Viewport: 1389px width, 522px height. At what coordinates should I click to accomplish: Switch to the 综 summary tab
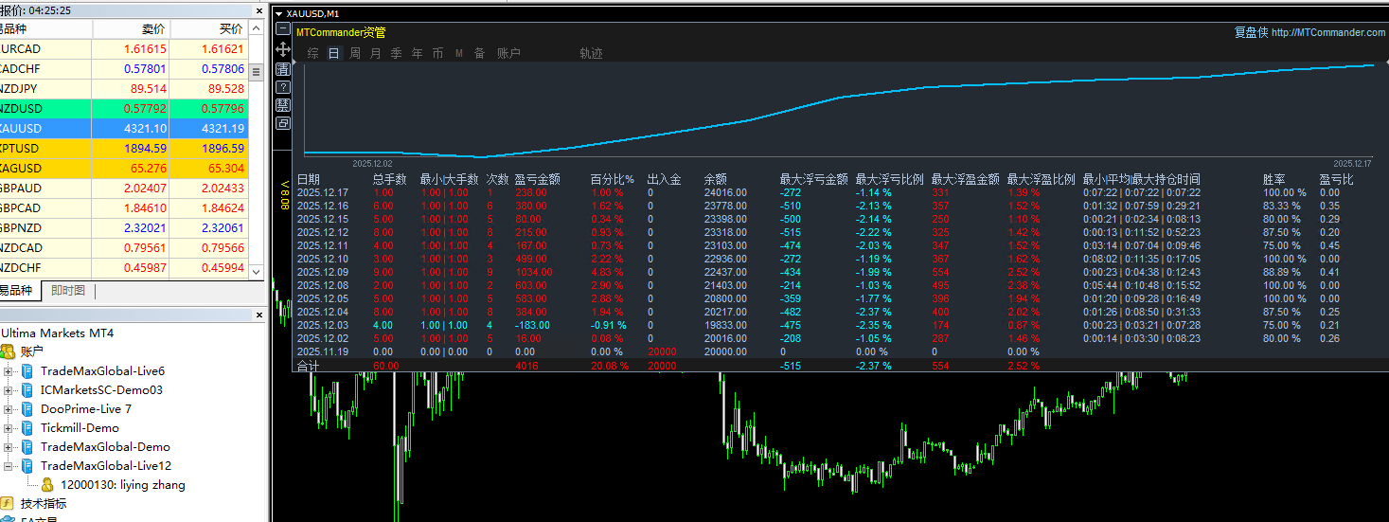click(x=312, y=53)
